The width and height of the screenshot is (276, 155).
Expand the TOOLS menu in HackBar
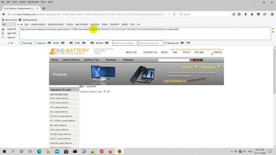click(x=70, y=25)
